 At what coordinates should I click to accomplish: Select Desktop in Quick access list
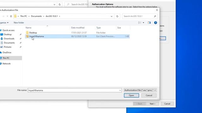click(8, 35)
